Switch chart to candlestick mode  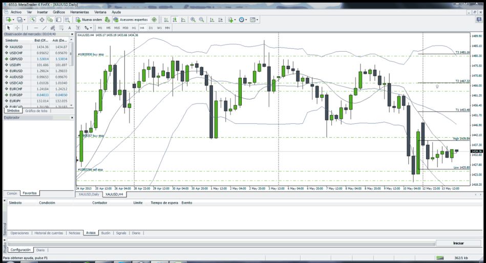click(x=174, y=19)
